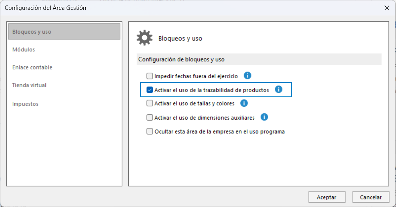Tick Activar el uso de tallas y colores

point(150,103)
